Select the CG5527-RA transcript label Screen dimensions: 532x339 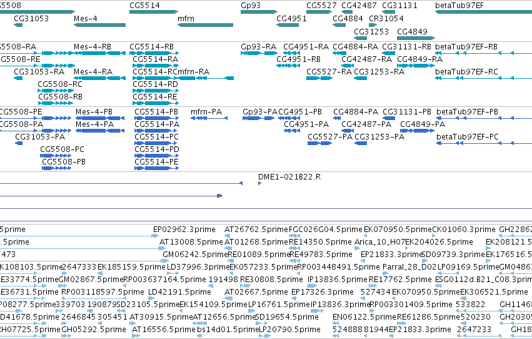click(329, 71)
